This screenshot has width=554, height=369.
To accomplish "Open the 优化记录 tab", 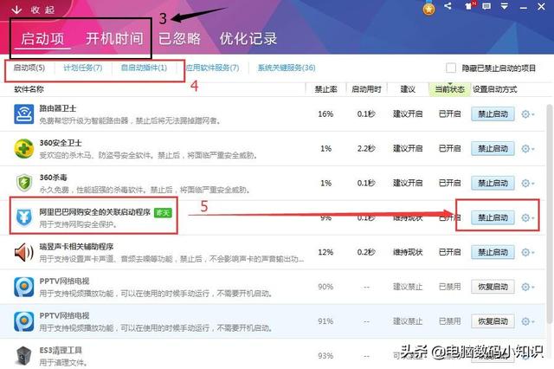I will 248,38.
